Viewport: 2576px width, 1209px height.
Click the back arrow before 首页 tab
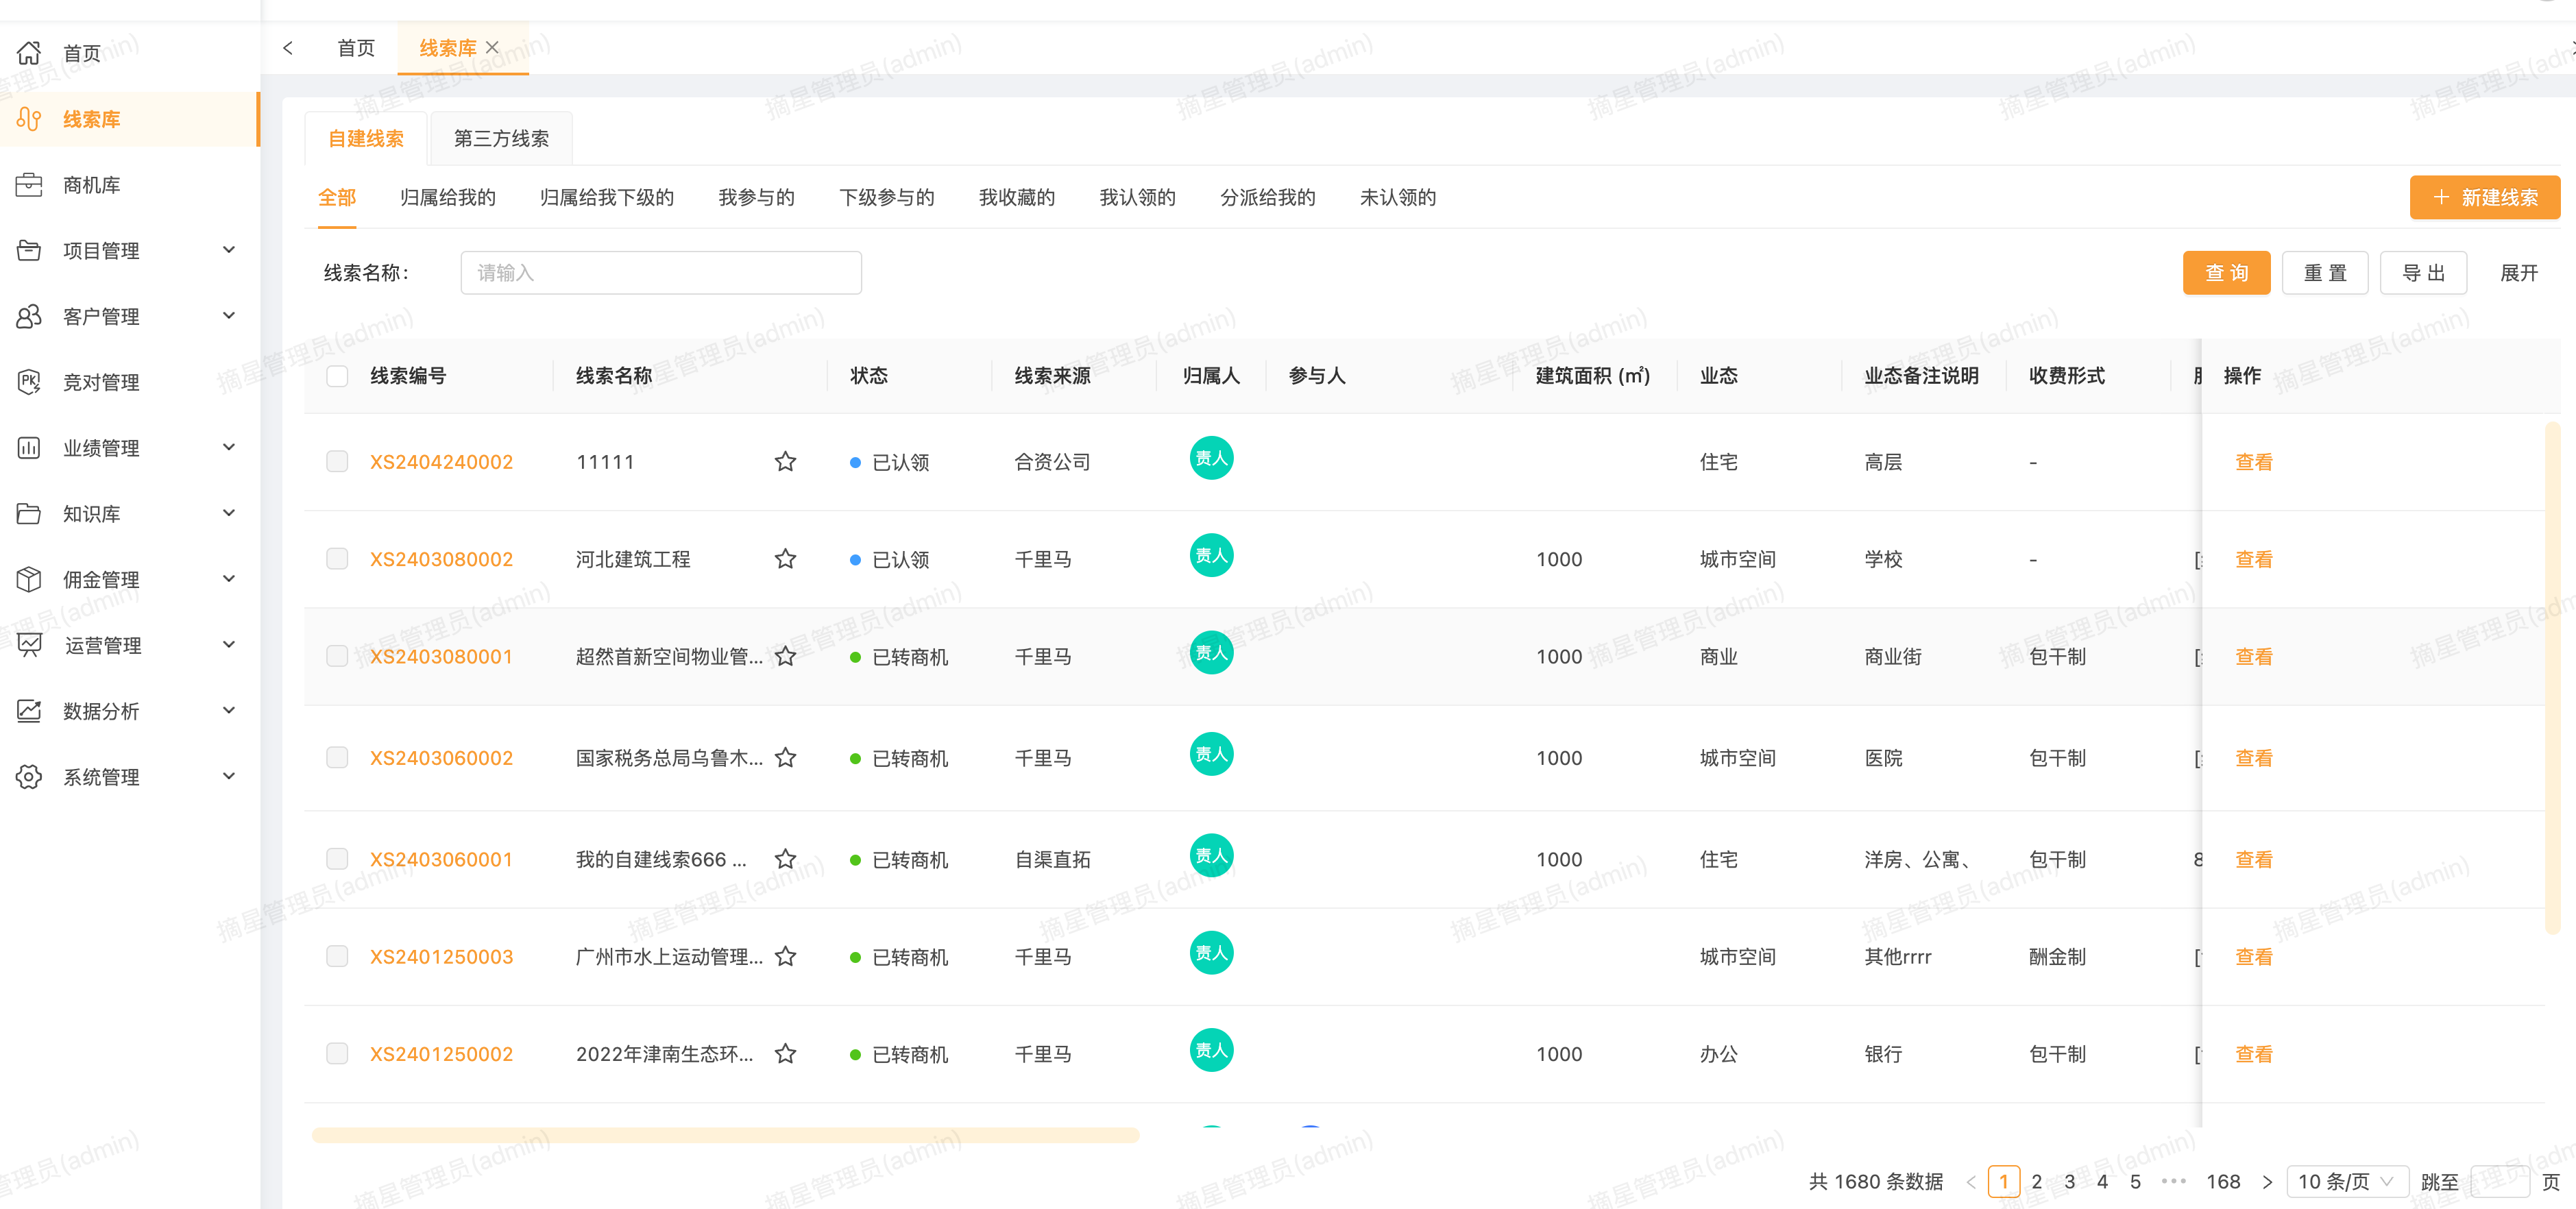(288, 47)
